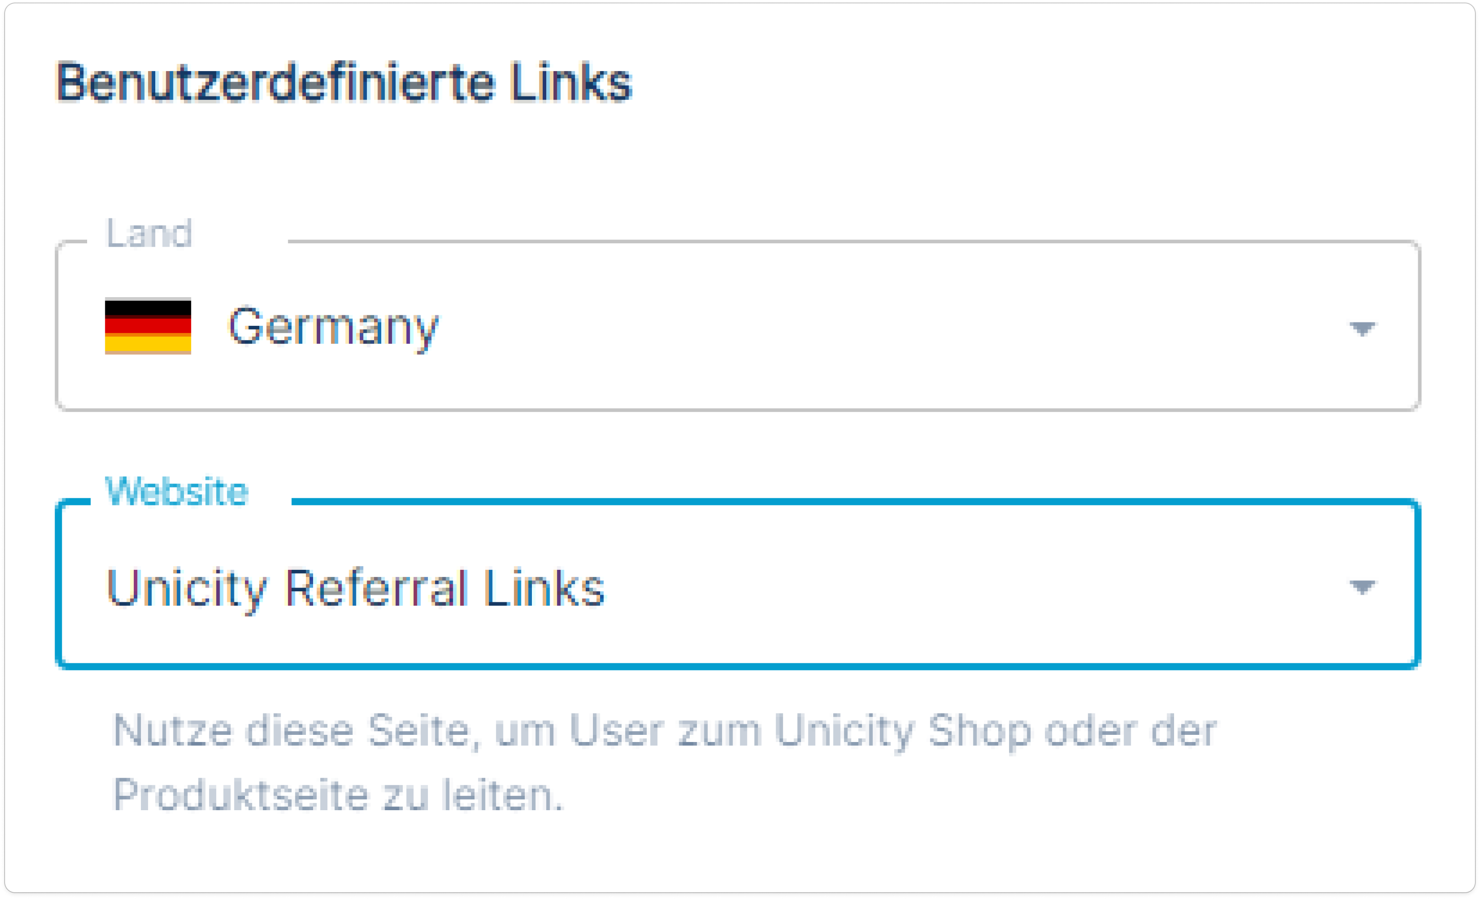Focus the Land field box
1480x899 pixels.
click(738, 326)
